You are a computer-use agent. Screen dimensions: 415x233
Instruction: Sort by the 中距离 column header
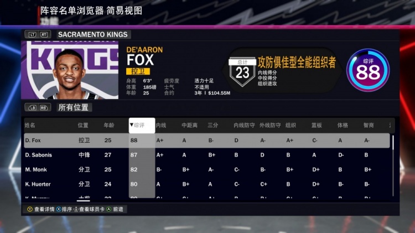tap(189, 125)
